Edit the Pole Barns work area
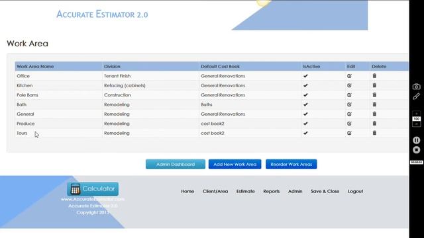424x238 pixels. pyautogui.click(x=349, y=95)
